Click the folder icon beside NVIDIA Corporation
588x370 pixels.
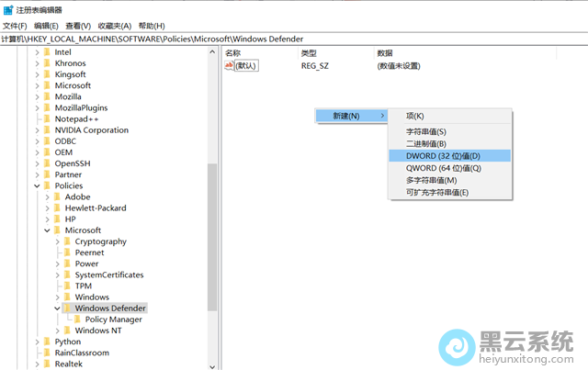coord(46,130)
